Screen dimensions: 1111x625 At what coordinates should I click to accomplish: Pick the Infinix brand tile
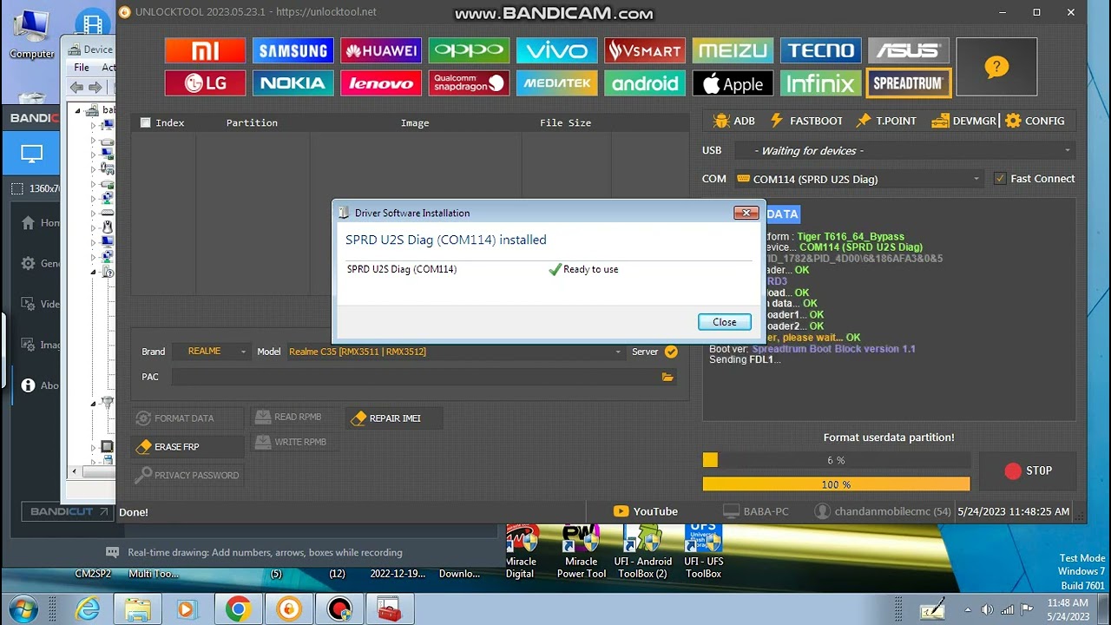[820, 83]
